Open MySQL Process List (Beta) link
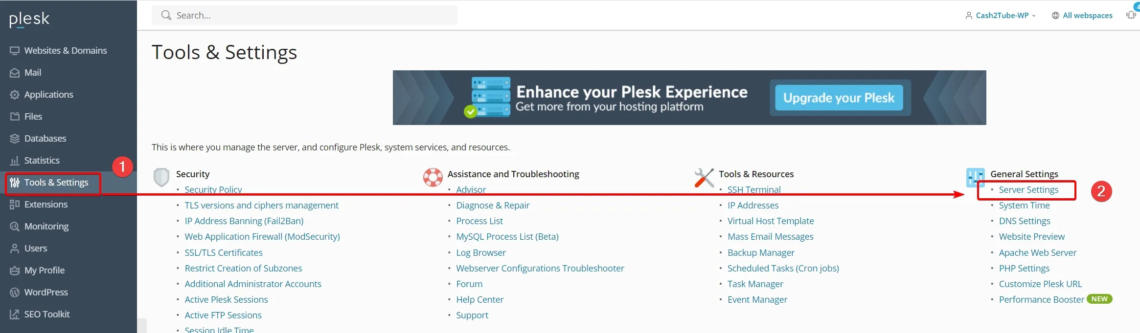The height and width of the screenshot is (333, 1140). [x=507, y=237]
